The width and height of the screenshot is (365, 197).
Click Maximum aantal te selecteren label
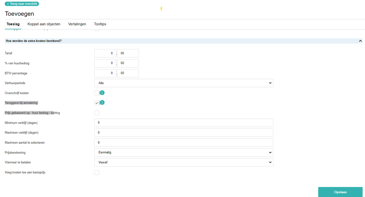point(25,143)
